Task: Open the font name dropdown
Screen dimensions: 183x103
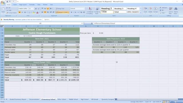Action: (x=28, y=9)
